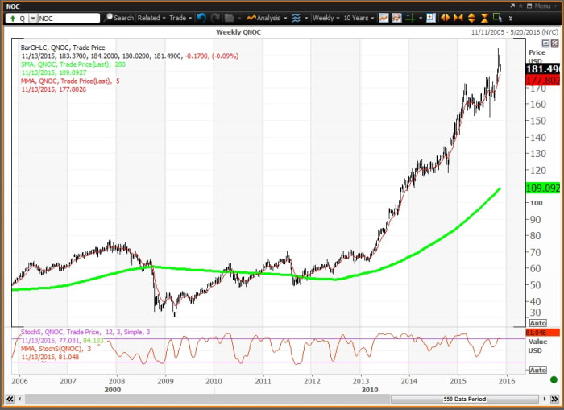Image resolution: width=564 pixels, height=410 pixels.
Task: Click the line chart icon in toolbar
Action: tap(384, 18)
